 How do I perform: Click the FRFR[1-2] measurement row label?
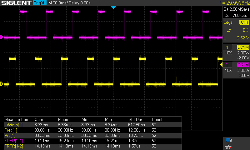tap(14, 146)
